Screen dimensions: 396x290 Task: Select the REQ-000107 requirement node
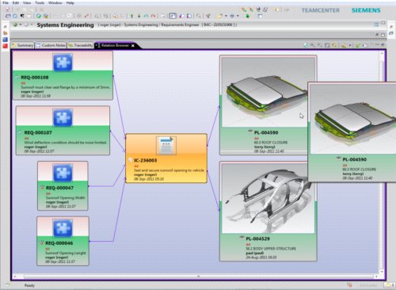pyautogui.click(x=63, y=131)
